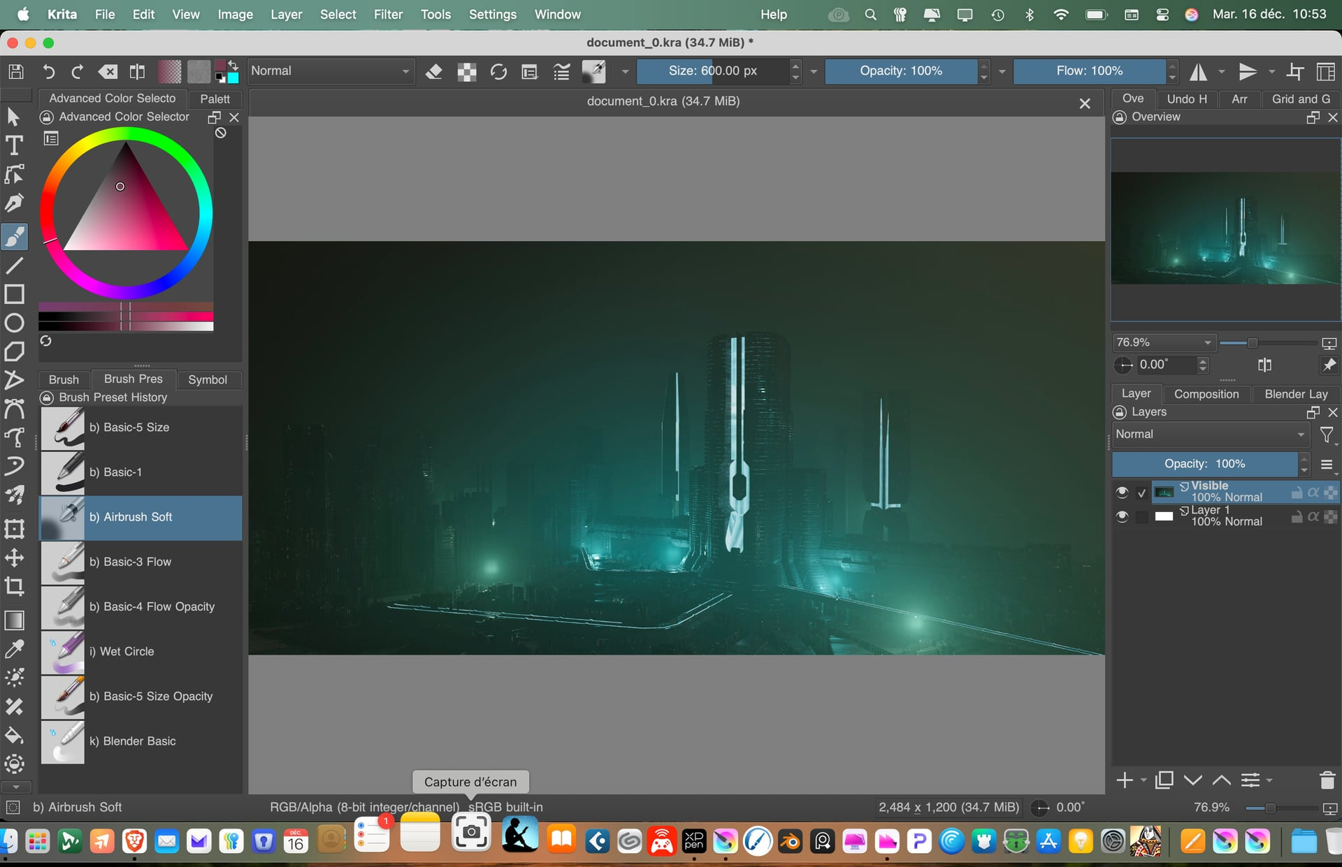Open the brush blending mode dropdown
Viewport: 1342px width, 867px height.
tap(330, 71)
